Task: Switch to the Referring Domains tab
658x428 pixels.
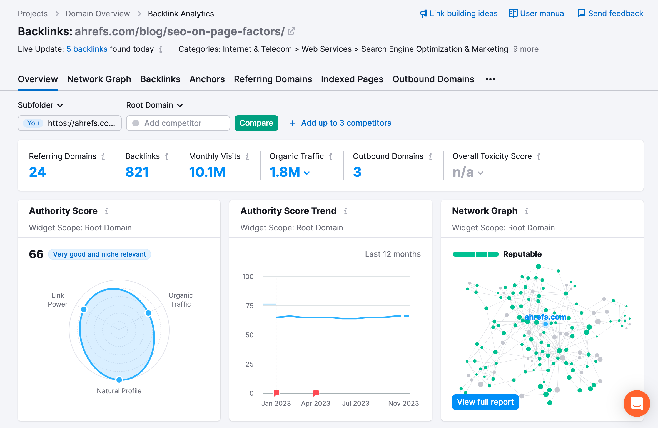Action: coord(272,79)
